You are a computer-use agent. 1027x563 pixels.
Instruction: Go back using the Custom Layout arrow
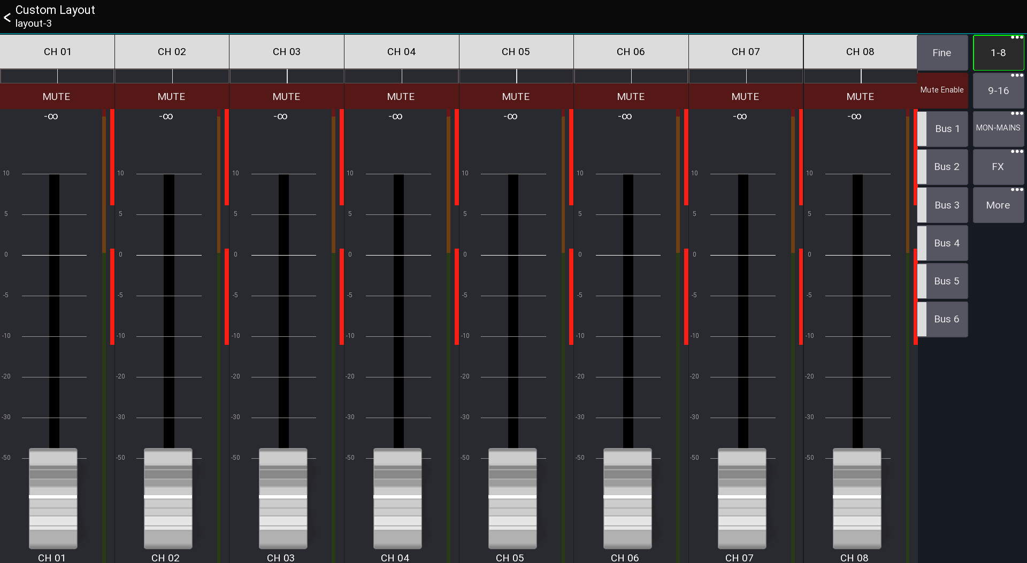(7, 18)
